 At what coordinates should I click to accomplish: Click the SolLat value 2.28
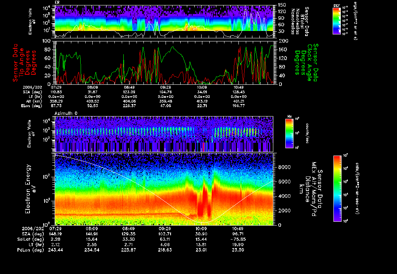[x=55, y=239]
